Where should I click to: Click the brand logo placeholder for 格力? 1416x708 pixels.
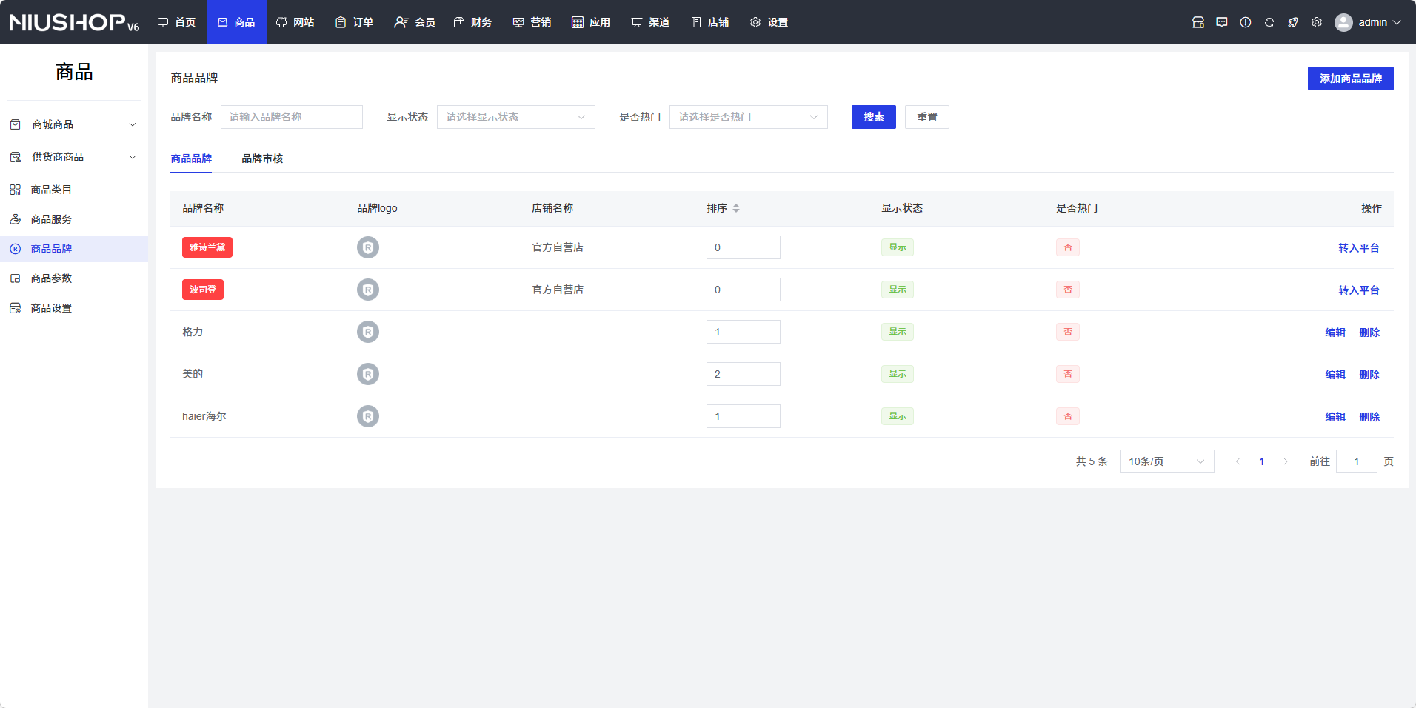coord(367,332)
